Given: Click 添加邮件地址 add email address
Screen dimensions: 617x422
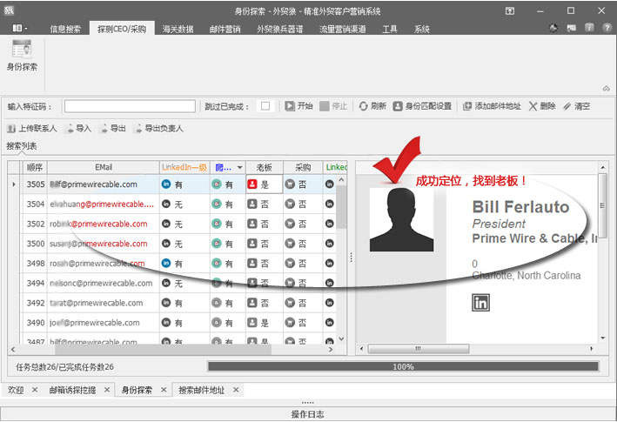Looking at the screenshot, I should [x=467, y=106].
